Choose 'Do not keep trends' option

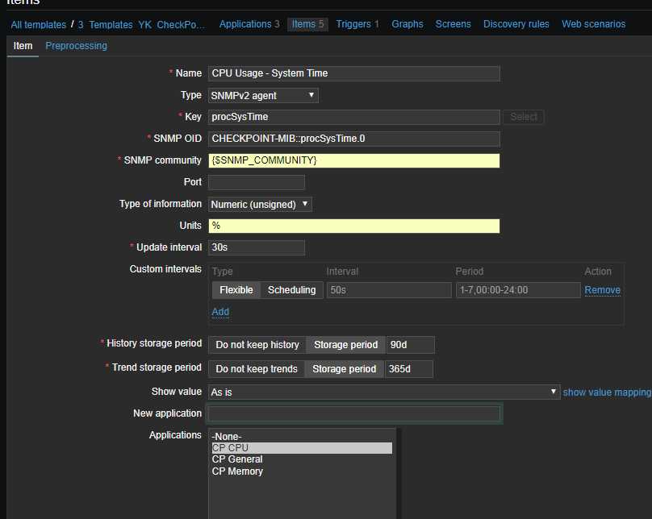coord(257,369)
